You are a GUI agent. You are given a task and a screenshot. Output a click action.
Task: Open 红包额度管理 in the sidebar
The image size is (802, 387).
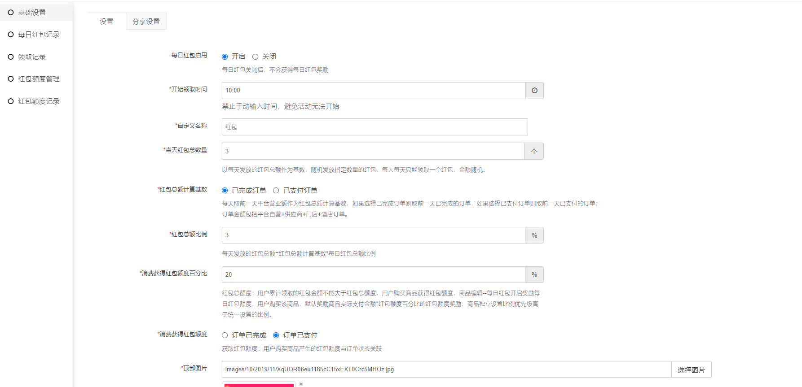tap(39, 79)
